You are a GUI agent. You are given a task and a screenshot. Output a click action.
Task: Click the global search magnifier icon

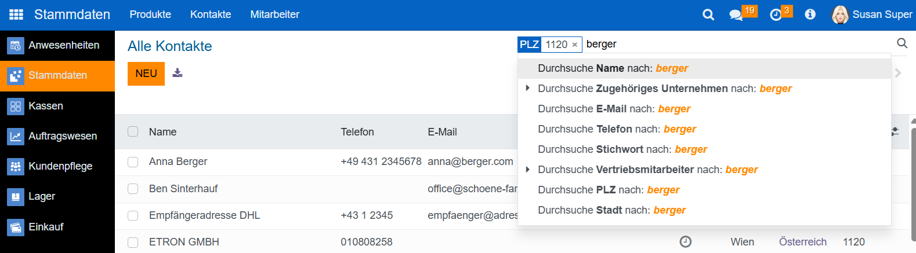click(x=708, y=14)
